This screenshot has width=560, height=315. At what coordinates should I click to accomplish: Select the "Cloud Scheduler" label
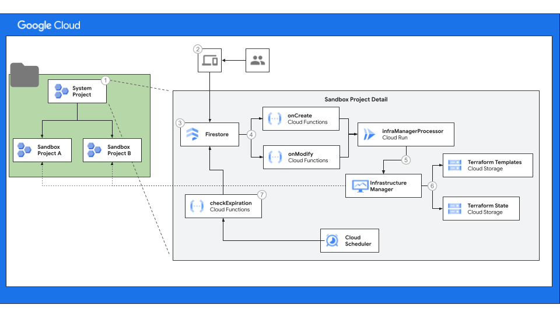pos(358,241)
